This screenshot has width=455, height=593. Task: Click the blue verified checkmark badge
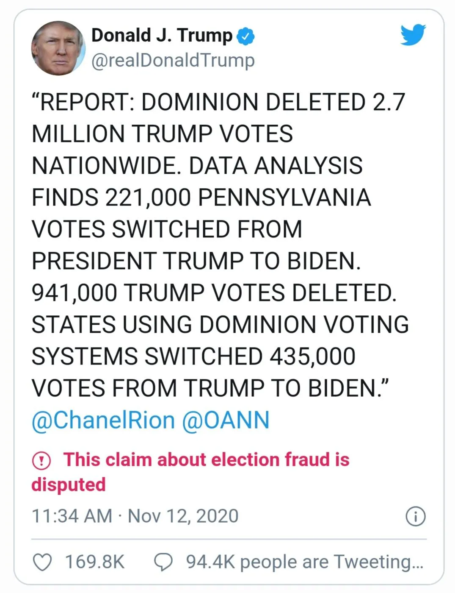coord(245,36)
